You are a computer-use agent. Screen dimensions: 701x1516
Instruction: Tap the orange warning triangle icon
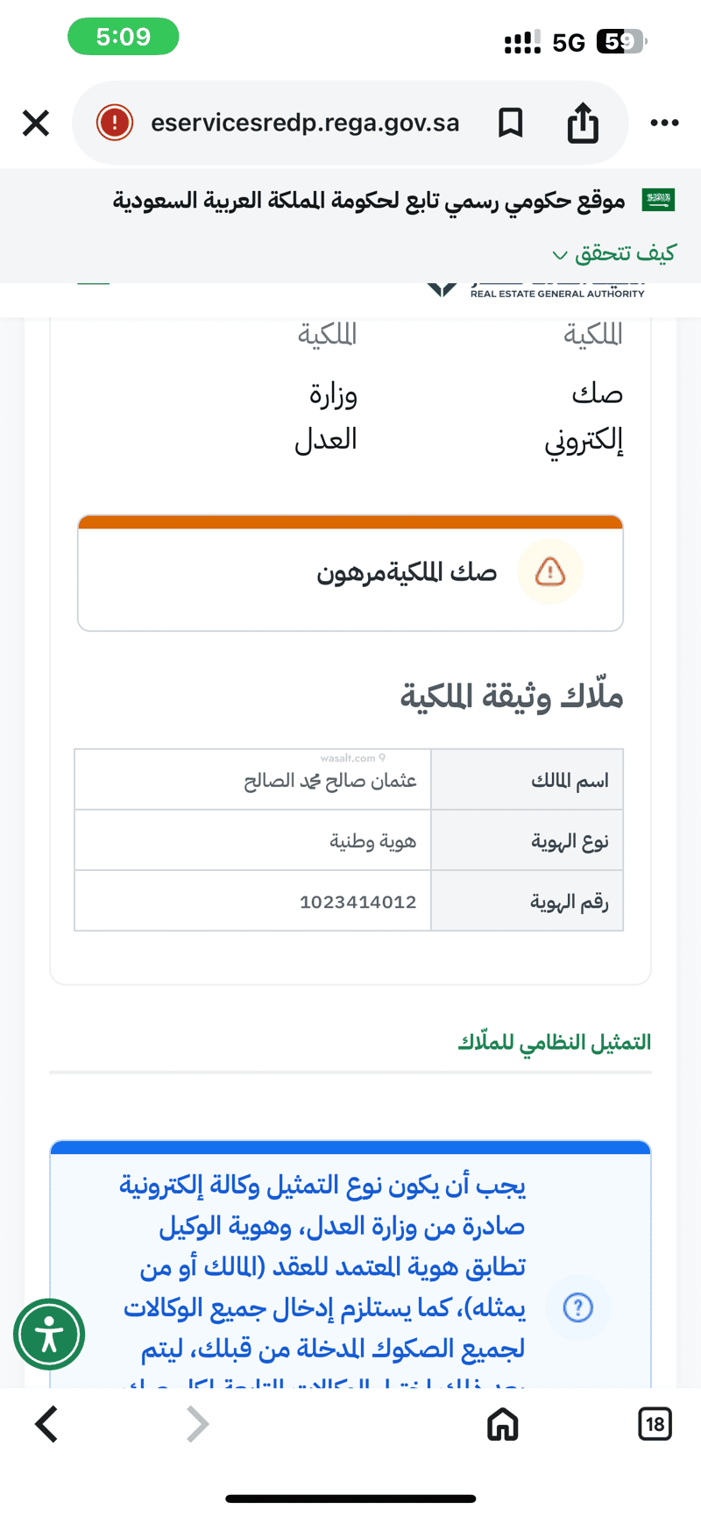tap(550, 572)
